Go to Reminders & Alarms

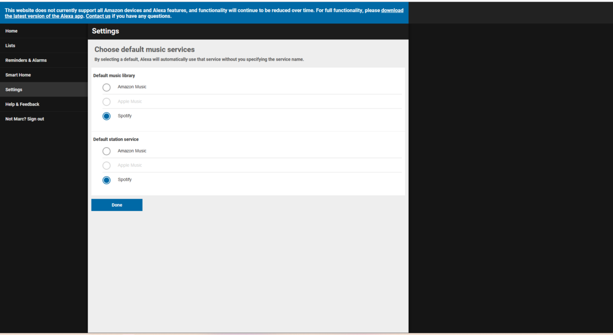pos(44,60)
